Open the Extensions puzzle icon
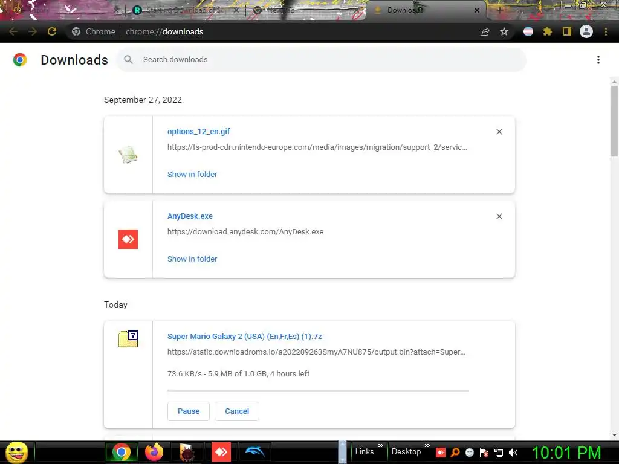The image size is (619, 464). [547, 31]
